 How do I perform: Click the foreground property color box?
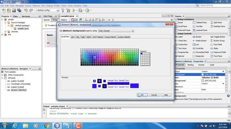pyautogui.click(x=202, y=81)
